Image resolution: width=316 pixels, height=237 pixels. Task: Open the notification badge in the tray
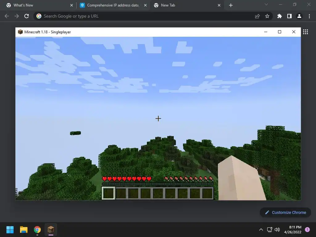[307, 230]
